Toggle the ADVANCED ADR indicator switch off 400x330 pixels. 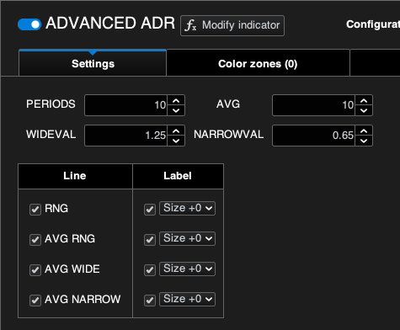(x=29, y=24)
